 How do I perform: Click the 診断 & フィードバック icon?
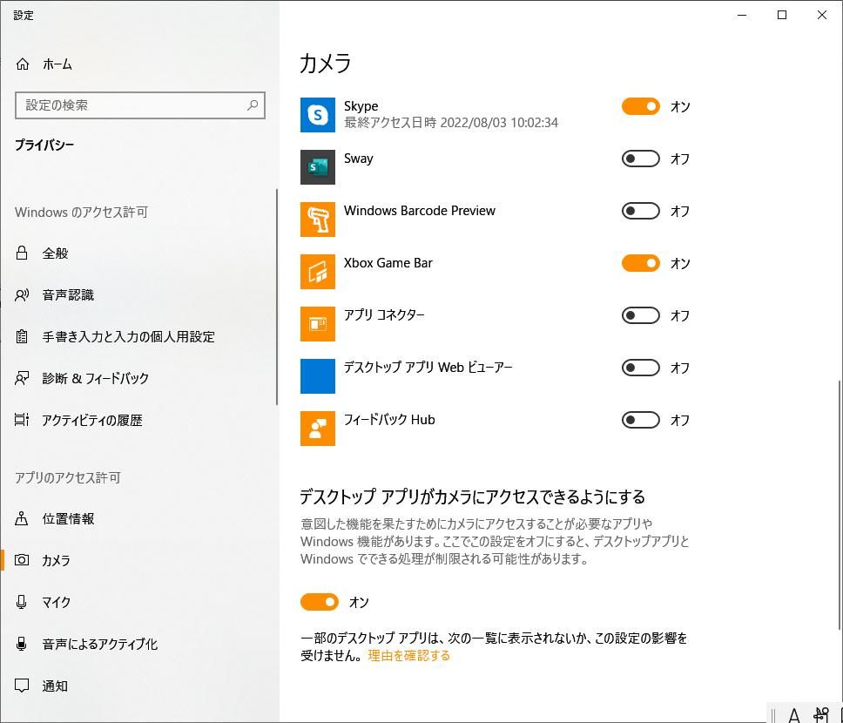(22, 378)
